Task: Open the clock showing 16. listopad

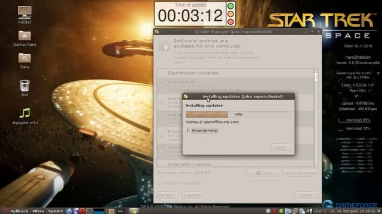Action: click(353, 211)
